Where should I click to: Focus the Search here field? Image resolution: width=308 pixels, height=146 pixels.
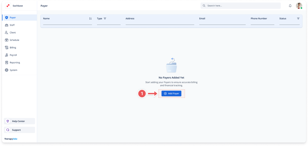(240, 6)
